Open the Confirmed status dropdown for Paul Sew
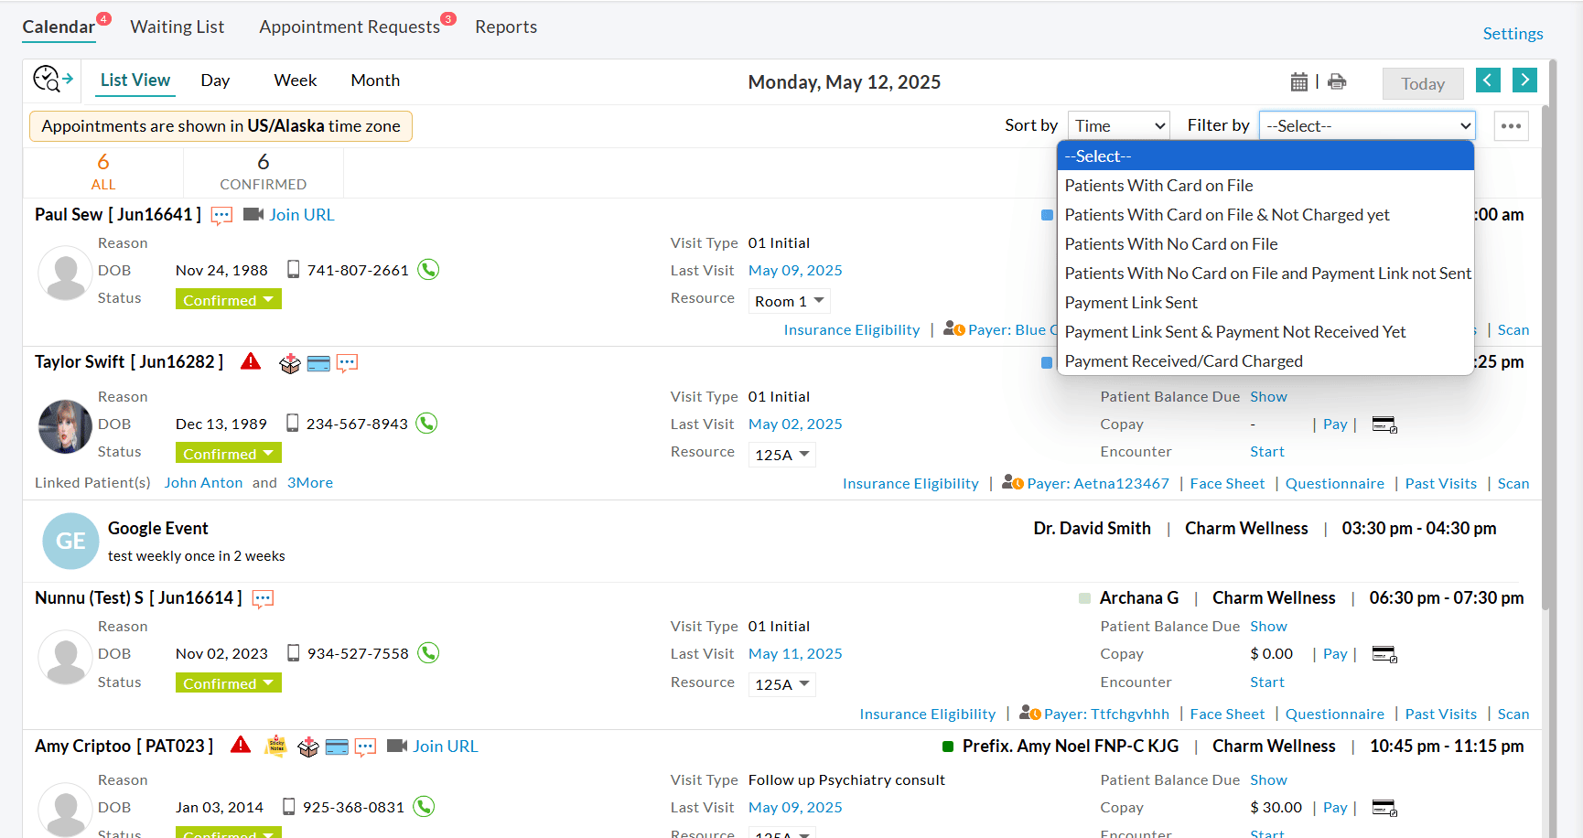Image resolution: width=1583 pixels, height=838 pixels. click(228, 298)
